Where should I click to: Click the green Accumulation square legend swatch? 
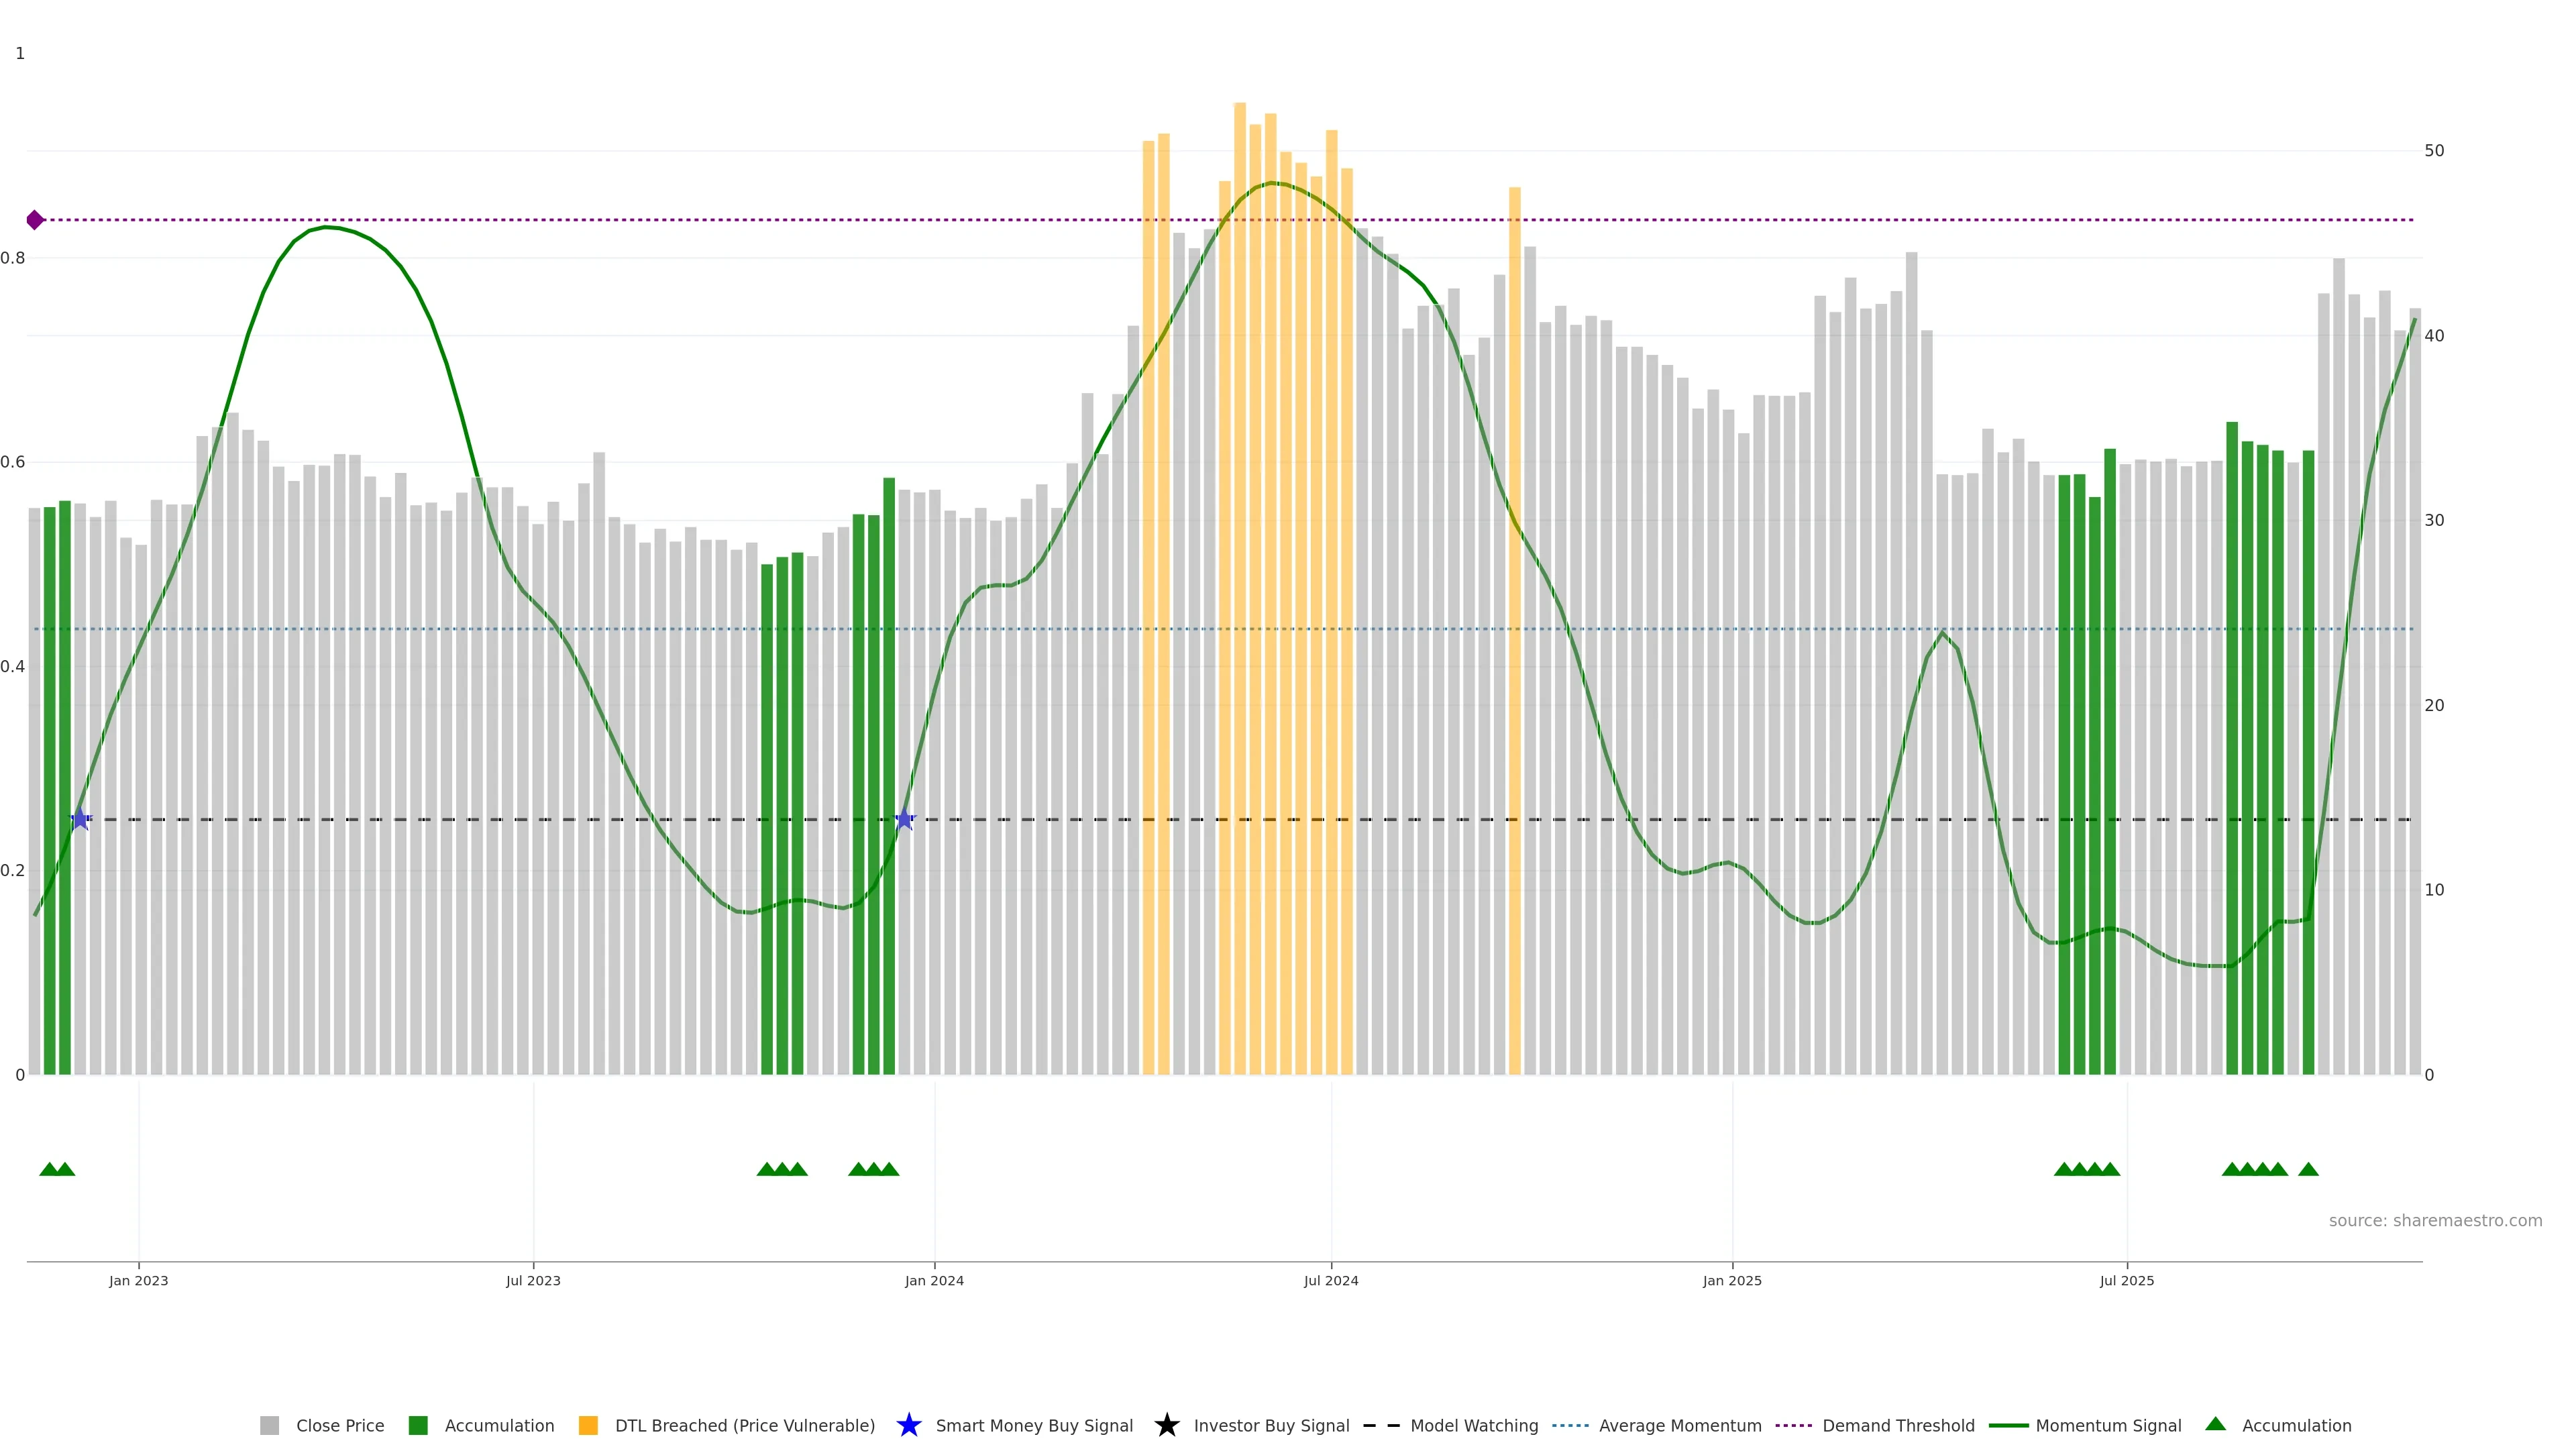click(x=418, y=1426)
